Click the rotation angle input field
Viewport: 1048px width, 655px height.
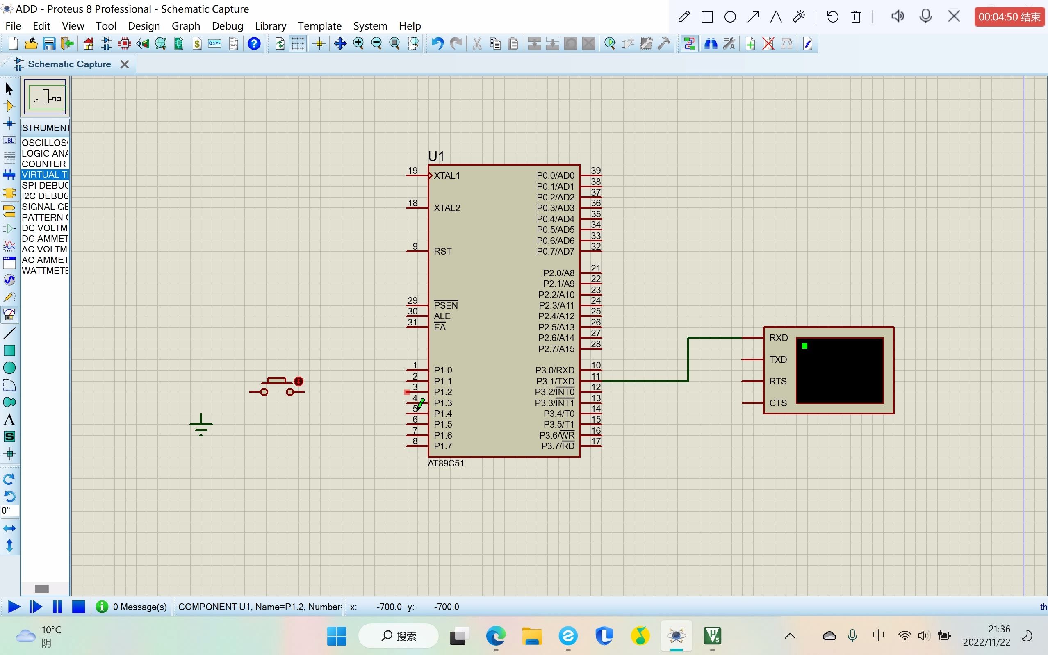[9, 511]
